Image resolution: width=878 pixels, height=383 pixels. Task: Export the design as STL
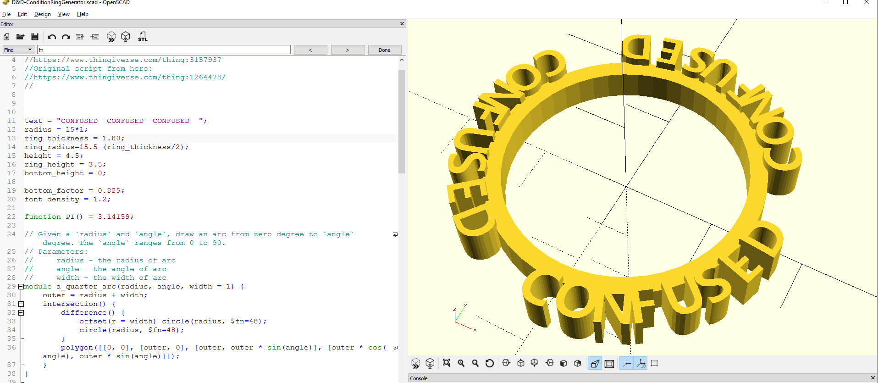pyautogui.click(x=143, y=37)
